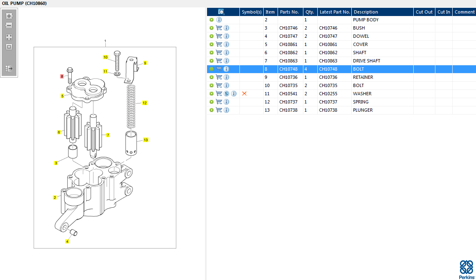Open info for DOWEL CH10747
The height and width of the screenshot is (280, 476).
pyautogui.click(x=226, y=36)
